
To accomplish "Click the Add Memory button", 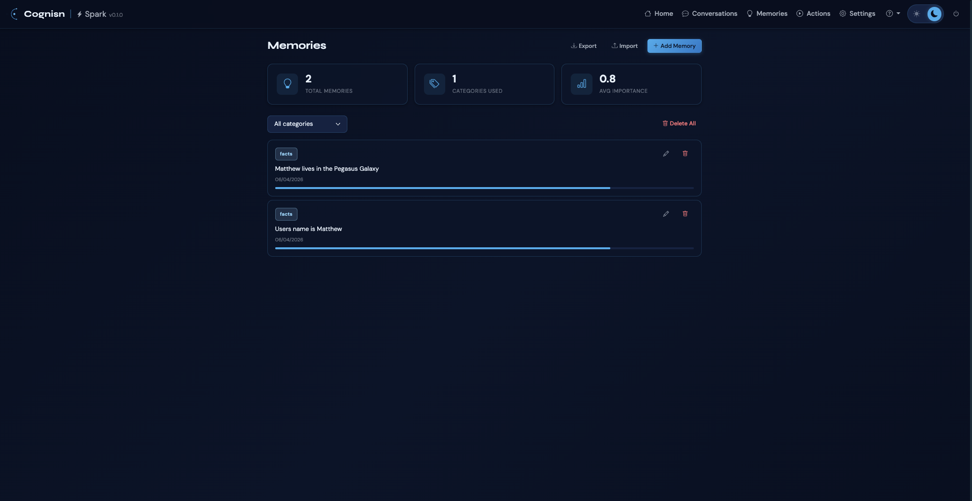I will click(674, 46).
